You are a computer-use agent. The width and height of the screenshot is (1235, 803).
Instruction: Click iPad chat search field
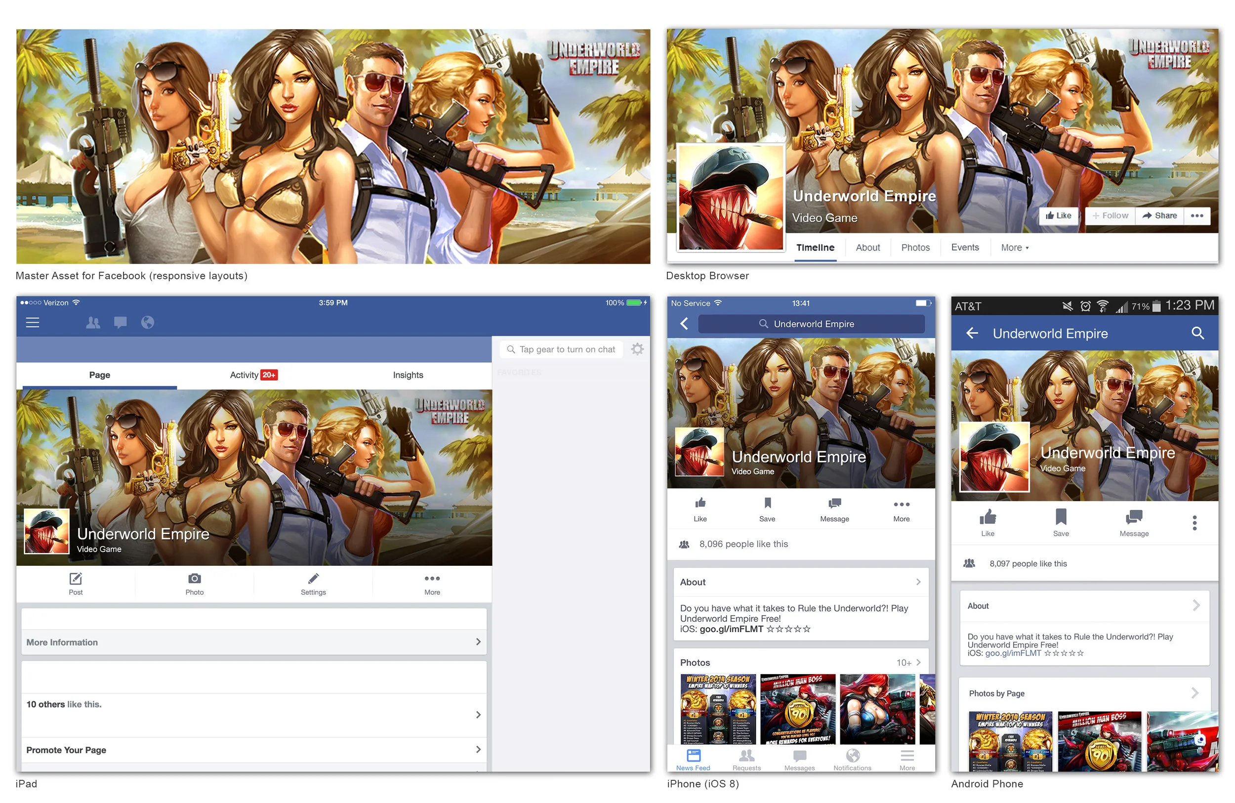[562, 350]
